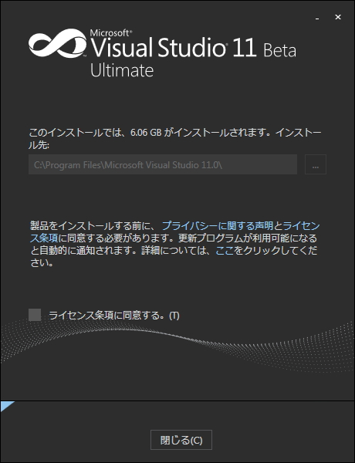Click the Visual Studio infinity logo
Screen dimensions: 355x463
pos(57,43)
